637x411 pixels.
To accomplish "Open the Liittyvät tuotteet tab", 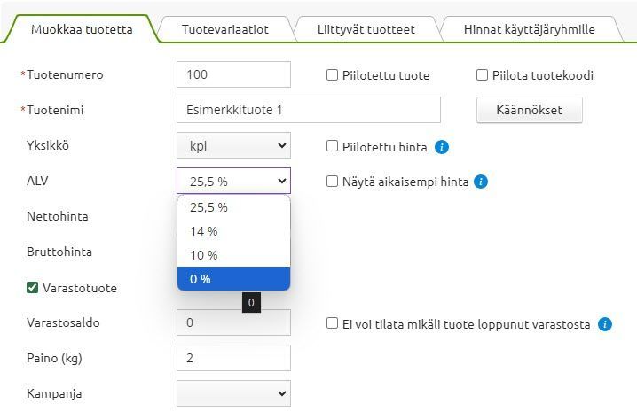I will point(366,29).
